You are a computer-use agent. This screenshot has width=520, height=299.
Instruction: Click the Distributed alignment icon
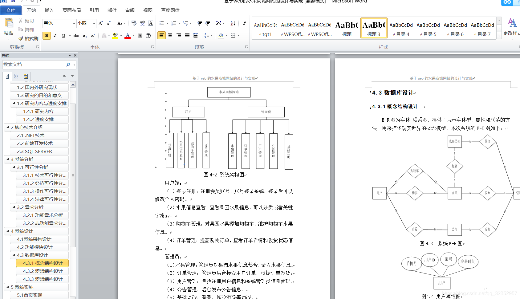pos(196,36)
